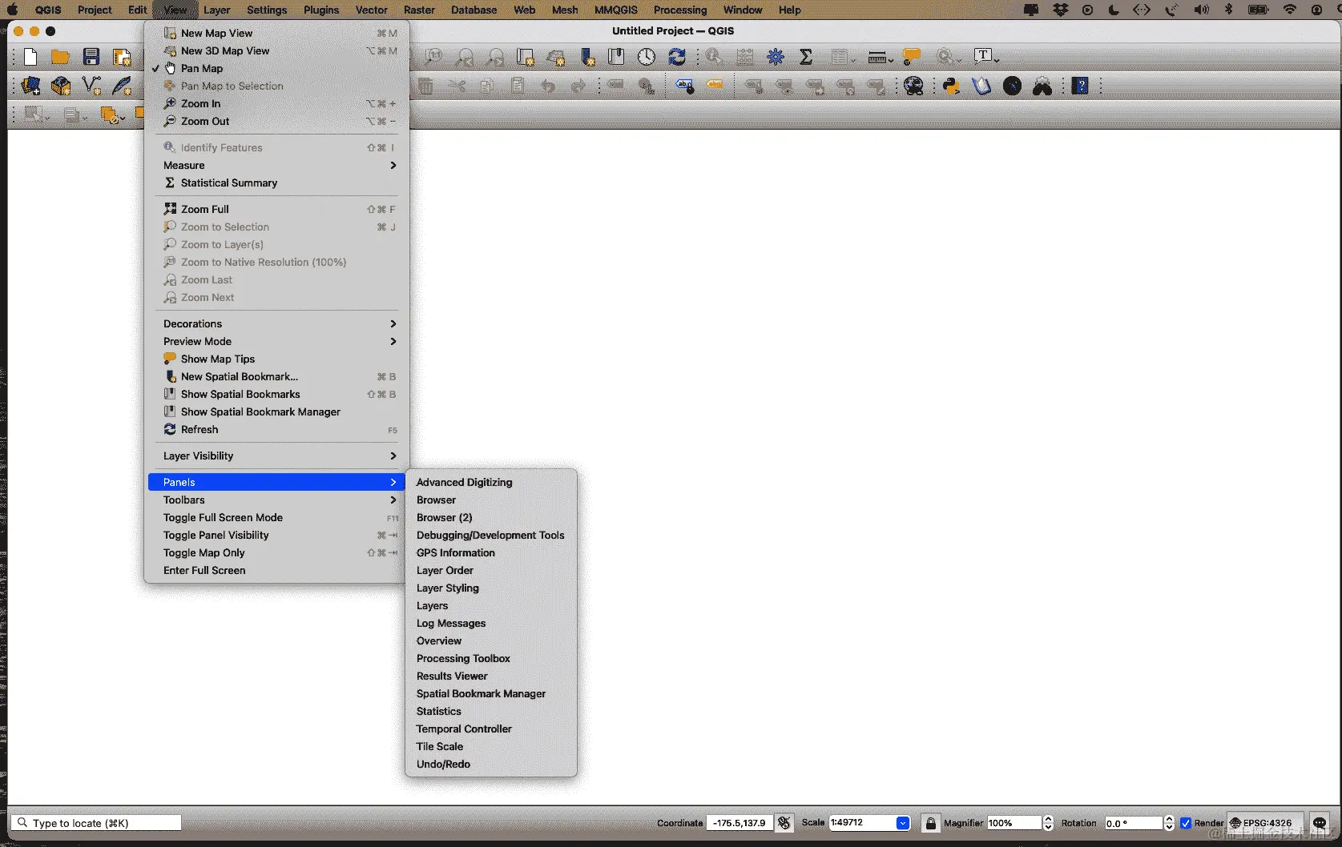
Task: Open Temporal Controller clock icon
Action: 647,57
